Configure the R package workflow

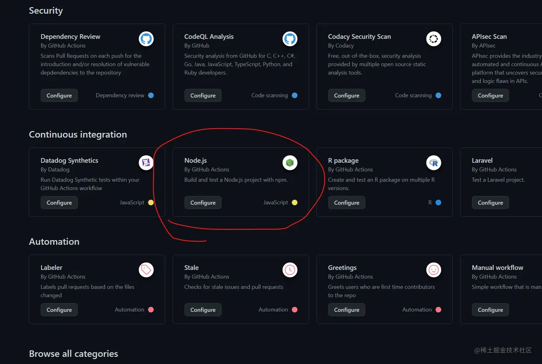(x=347, y=203)
